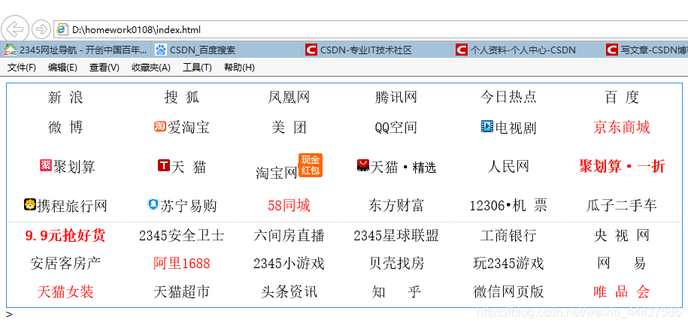Open the 网易 link
Image resolution: width=688 pixels, height=326 pixels.
[621, 264]
